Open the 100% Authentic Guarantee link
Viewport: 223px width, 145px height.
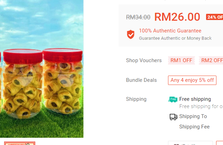click(170, 31)
